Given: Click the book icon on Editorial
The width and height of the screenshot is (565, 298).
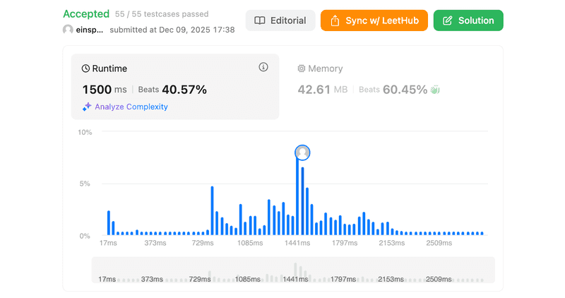Looking at the screenshot, I should (x=260, y=20).
